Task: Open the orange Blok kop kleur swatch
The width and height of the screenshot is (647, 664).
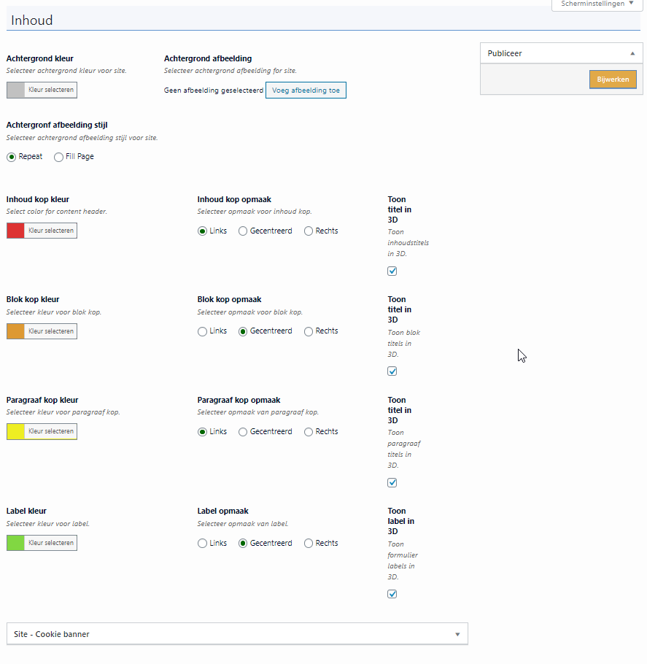Action: point(15,331)
